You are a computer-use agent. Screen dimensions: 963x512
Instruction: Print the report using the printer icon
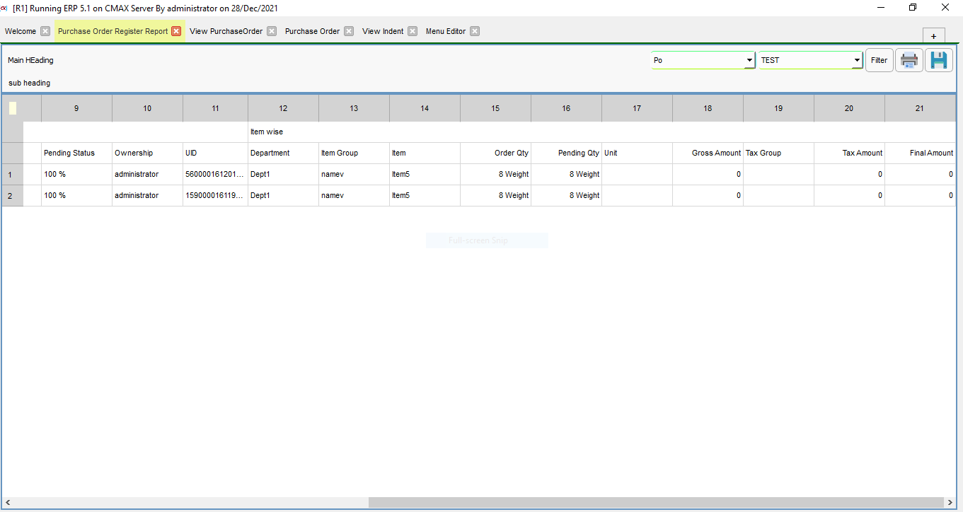pyautogui.click(x=909, y=59)
